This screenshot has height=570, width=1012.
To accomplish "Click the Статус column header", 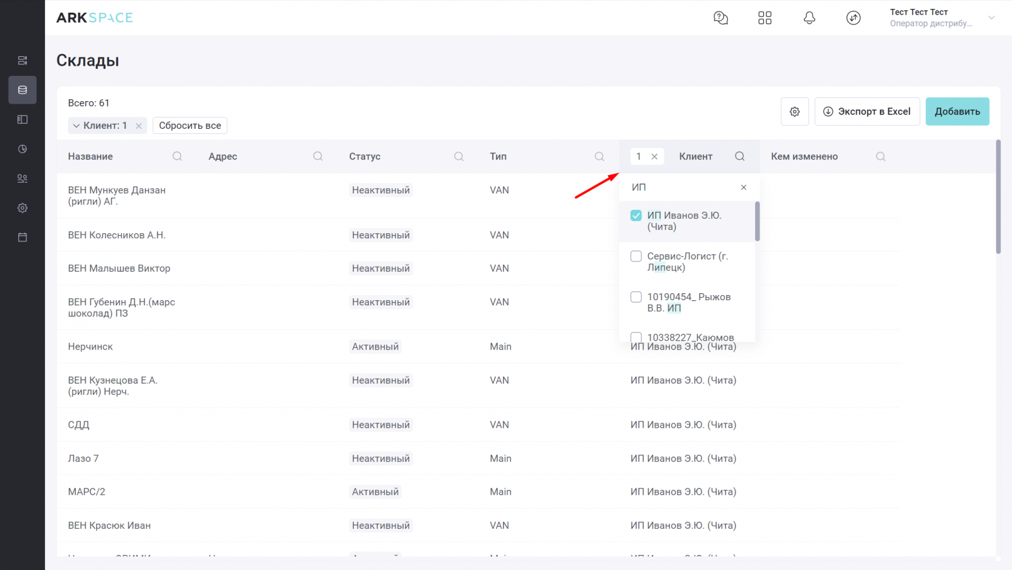I will 365,156.
